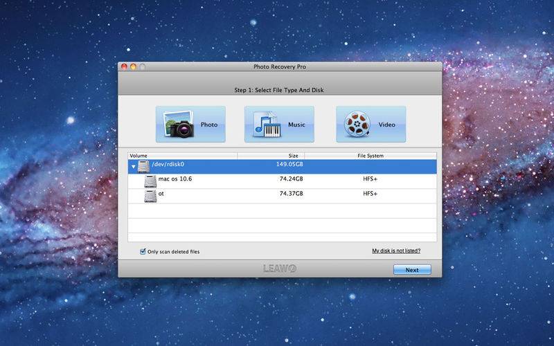Viewport: 554px width, 346px height.
Task: Click the 74.24GB size value
Action: pyautogui.click(x=291, y=179)
